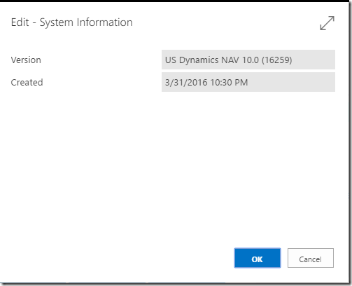This screenshot has width=352, height=286.
Task: Confirm with the blue OK button
Action: point(258,258)
